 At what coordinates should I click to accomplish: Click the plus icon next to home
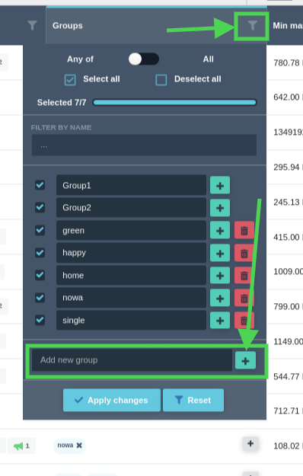tap(220, 276)
